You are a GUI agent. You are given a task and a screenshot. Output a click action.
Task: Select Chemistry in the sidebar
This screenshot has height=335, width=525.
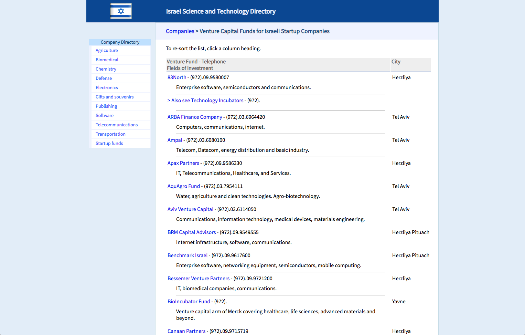[106, 69]
